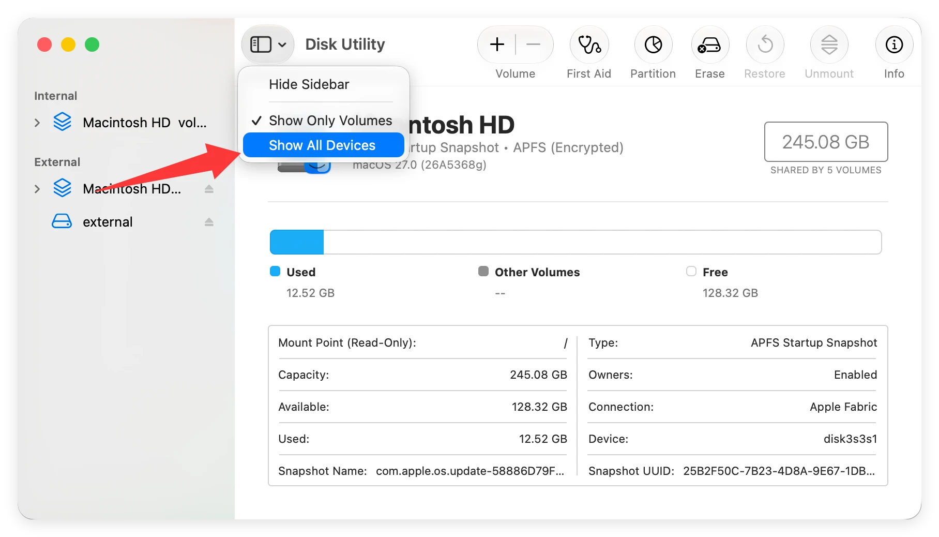This screenshot has width=939, height=537.
Task: Click the Device value disk3s3s1
Action: point(850,439)
